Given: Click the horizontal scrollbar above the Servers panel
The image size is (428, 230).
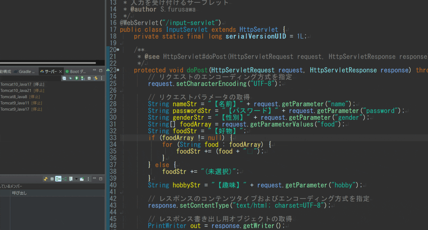Looking at the screenshot, I should [x=48, y=63].
